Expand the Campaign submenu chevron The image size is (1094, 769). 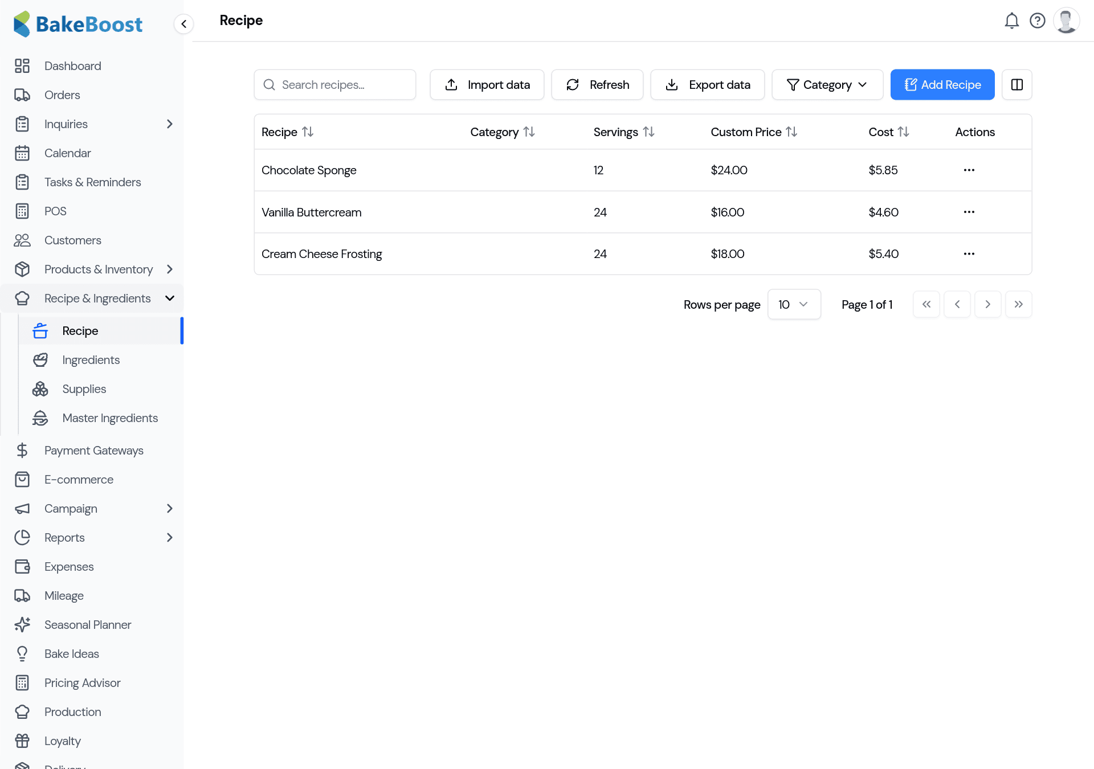169,509
